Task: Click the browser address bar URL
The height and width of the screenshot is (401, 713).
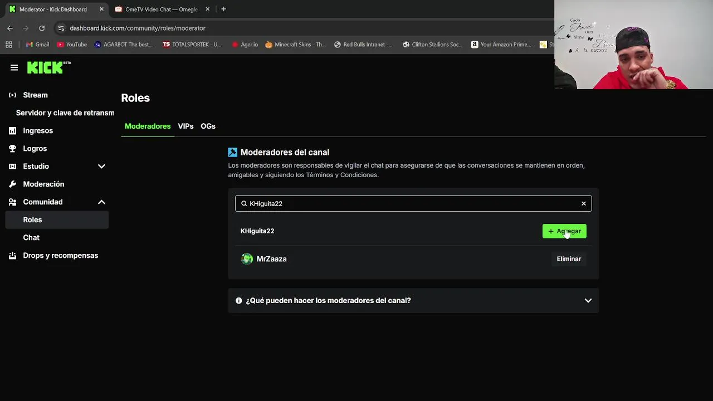Action: [x=138, y=28]
